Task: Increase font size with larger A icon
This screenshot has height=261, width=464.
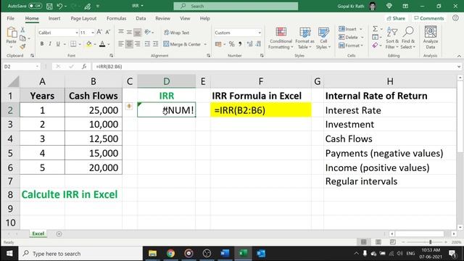Action: click(99, 32)
